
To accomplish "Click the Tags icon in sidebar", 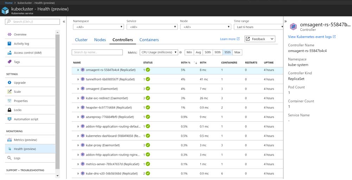I will [10, 62].
